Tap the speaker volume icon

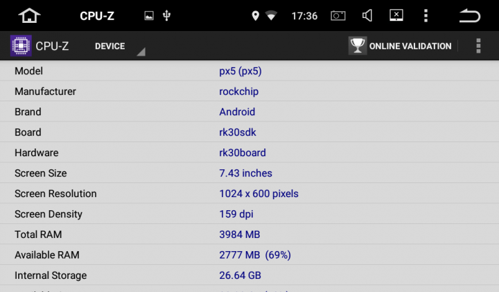[x=367, y=15]
